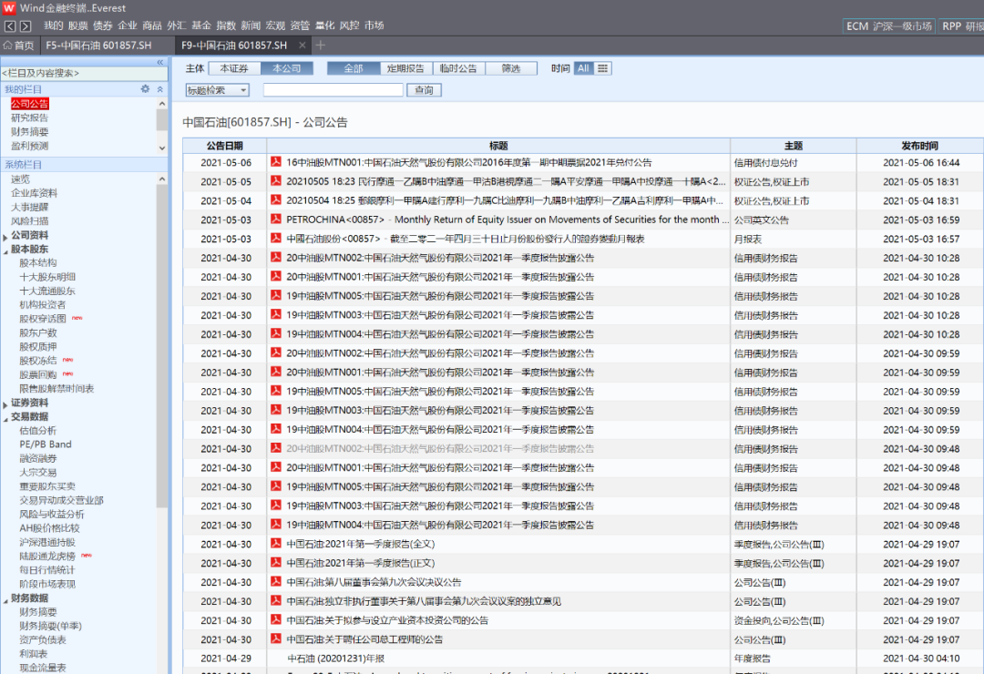Open PDF icon for 中国石油2021年第一季度报告(正文)

[275, 563]
